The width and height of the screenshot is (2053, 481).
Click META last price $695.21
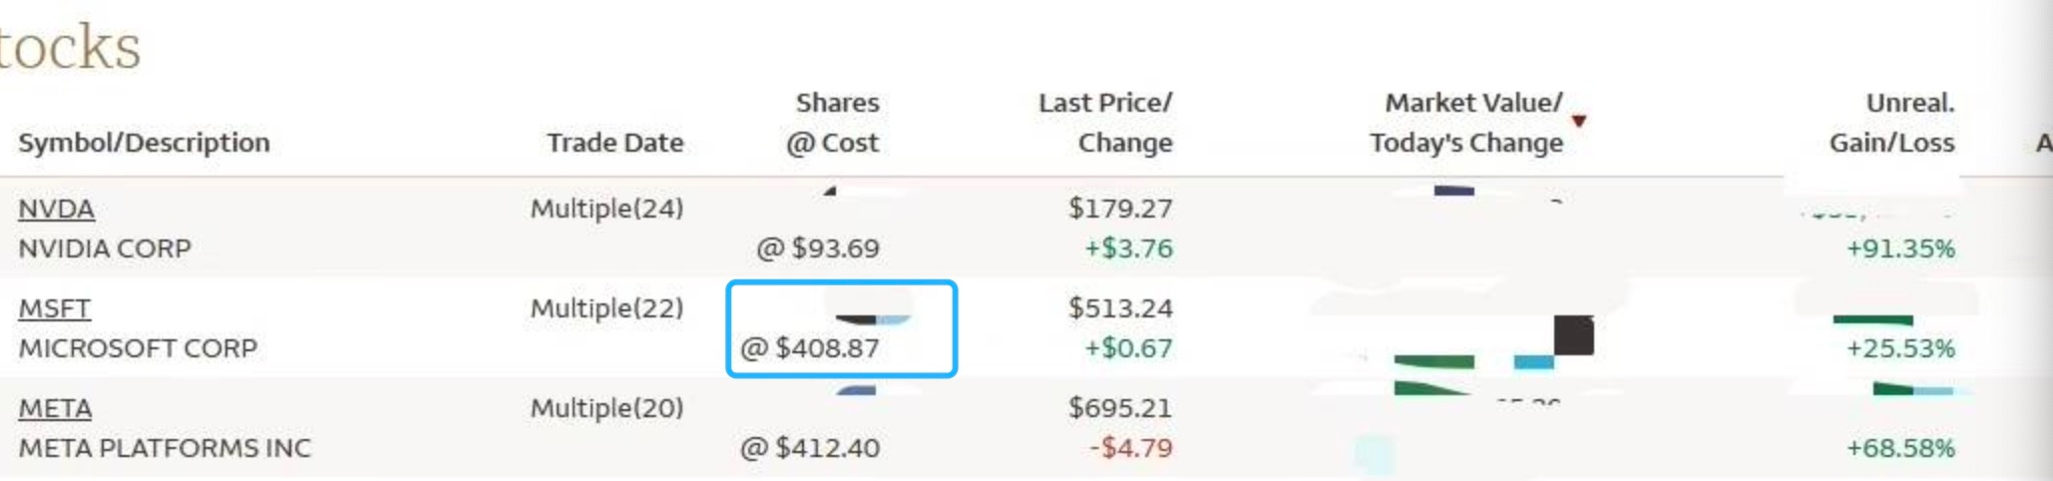[x=1120, y=408]
